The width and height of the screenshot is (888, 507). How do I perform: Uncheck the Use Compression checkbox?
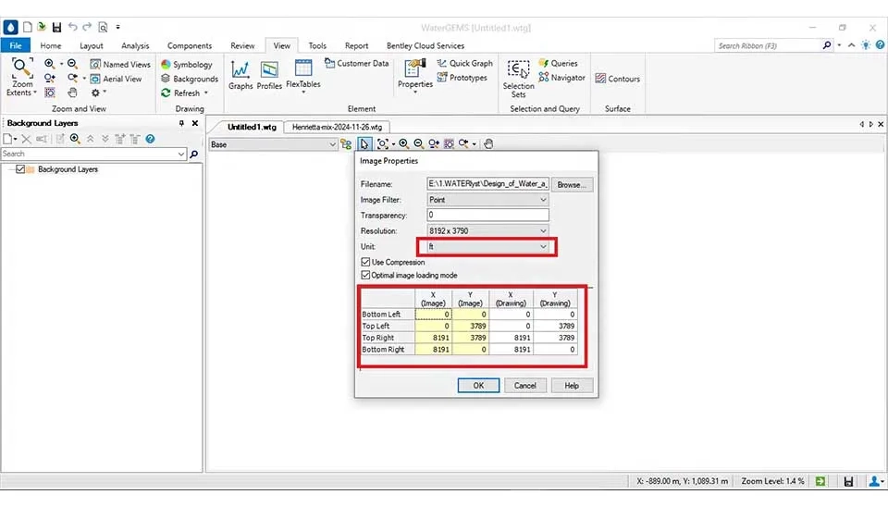click(x=365, y=262)
